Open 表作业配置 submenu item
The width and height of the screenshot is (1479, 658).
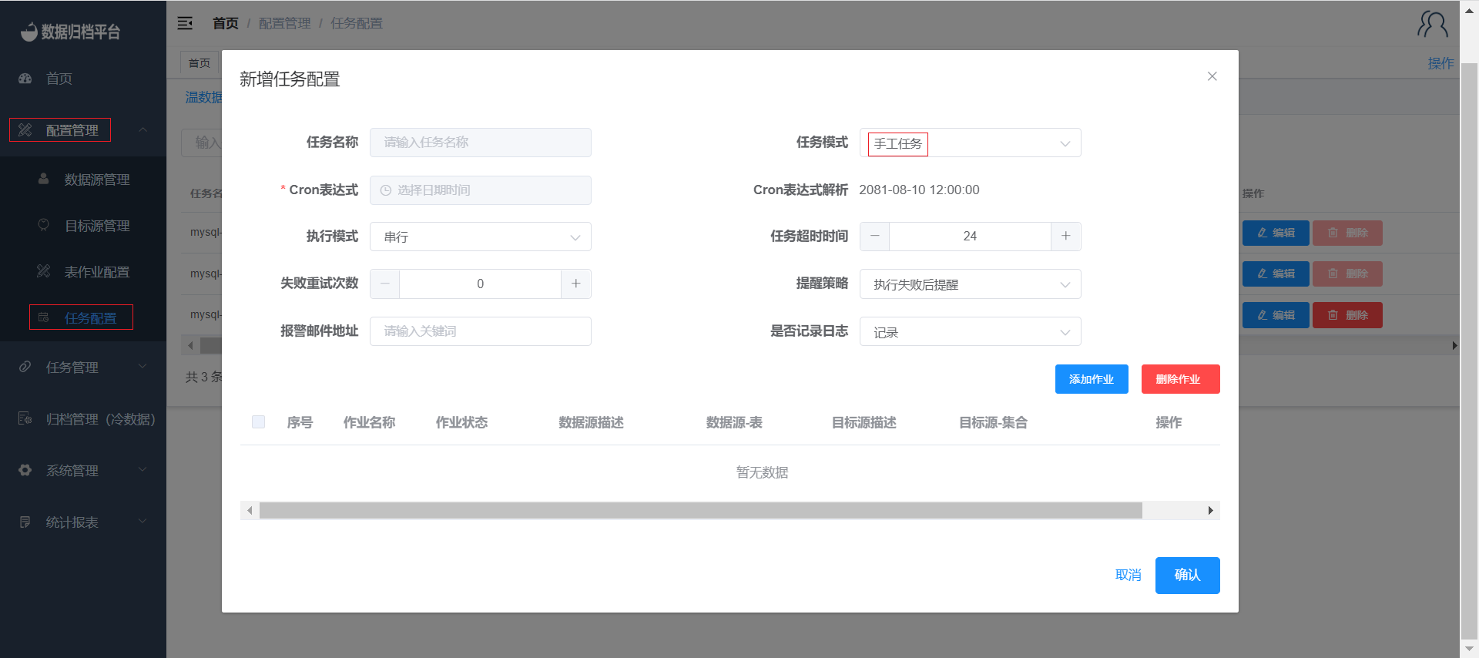[x=83, y=272]
